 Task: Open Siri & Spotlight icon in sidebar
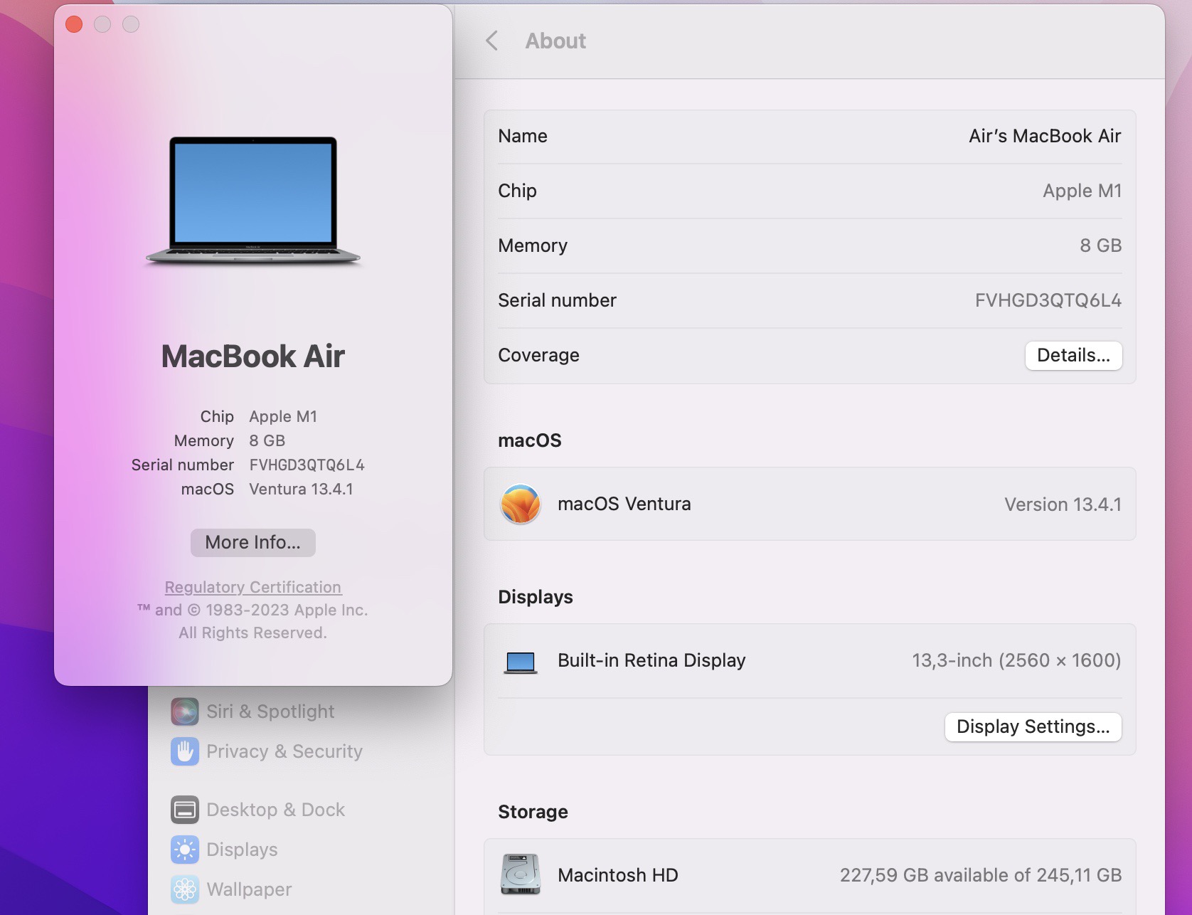coord(185,712)
